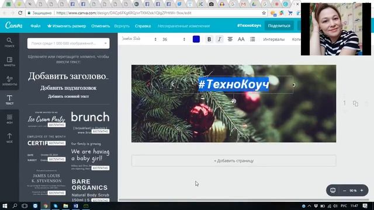Open the Elements (Элементы) sidebar panel
The height and width of the screenshot is (210, 374).
[9, 80]
